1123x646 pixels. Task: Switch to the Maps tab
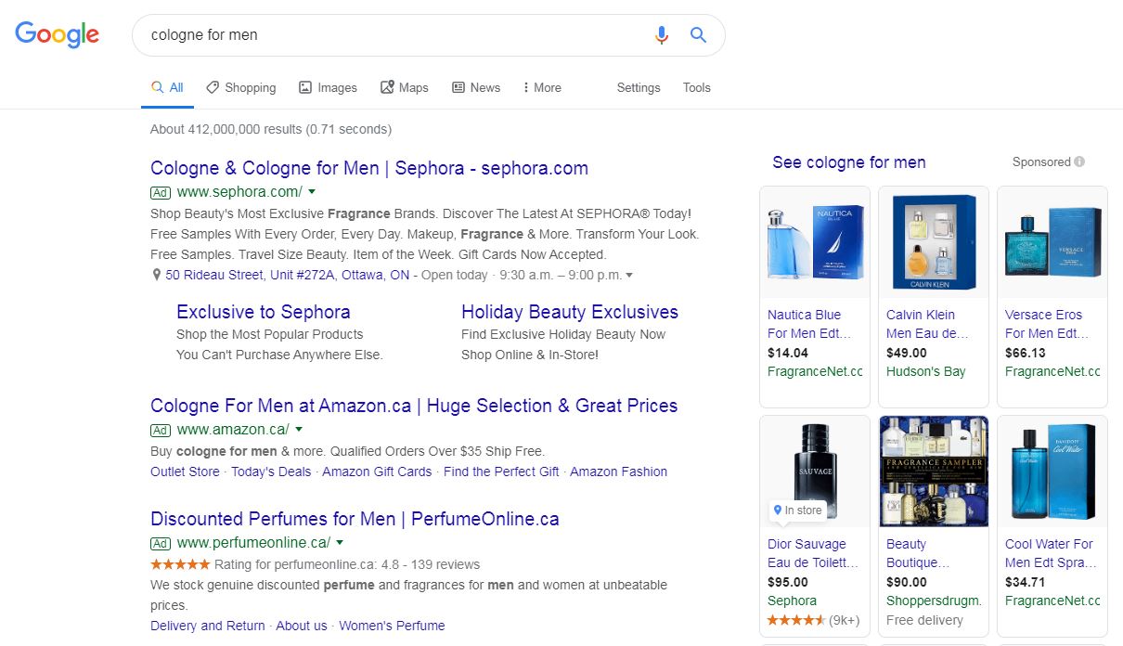click(405, 87)
